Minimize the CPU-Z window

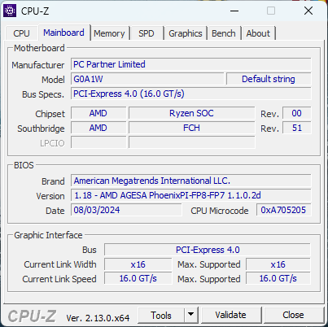click(x=234, y=11)
